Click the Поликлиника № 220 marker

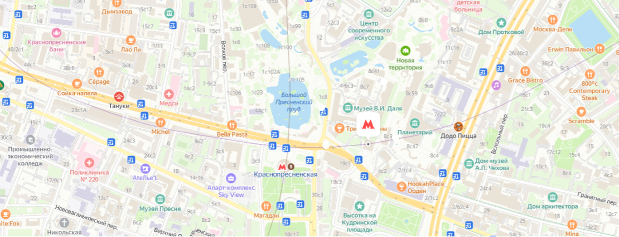pyautogui.click(x=90, y=163)
